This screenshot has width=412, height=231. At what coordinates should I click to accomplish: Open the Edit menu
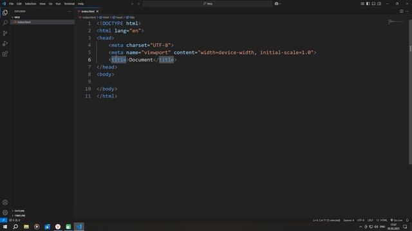(x=19, y=4)
